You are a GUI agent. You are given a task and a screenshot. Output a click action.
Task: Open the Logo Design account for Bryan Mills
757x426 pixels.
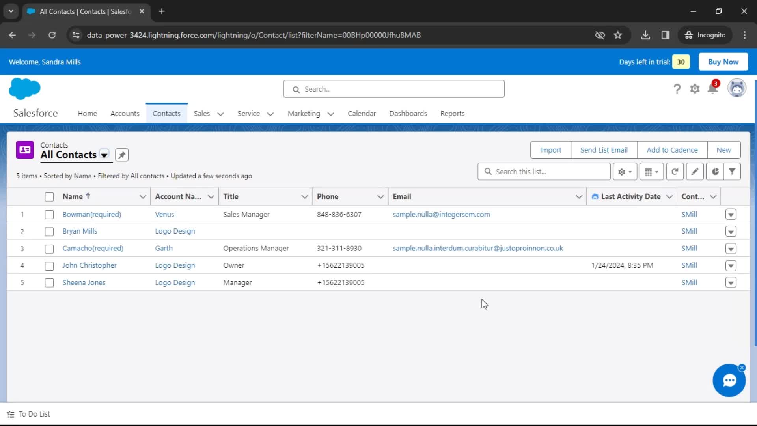pyautogui.click(x=175, y=232)
